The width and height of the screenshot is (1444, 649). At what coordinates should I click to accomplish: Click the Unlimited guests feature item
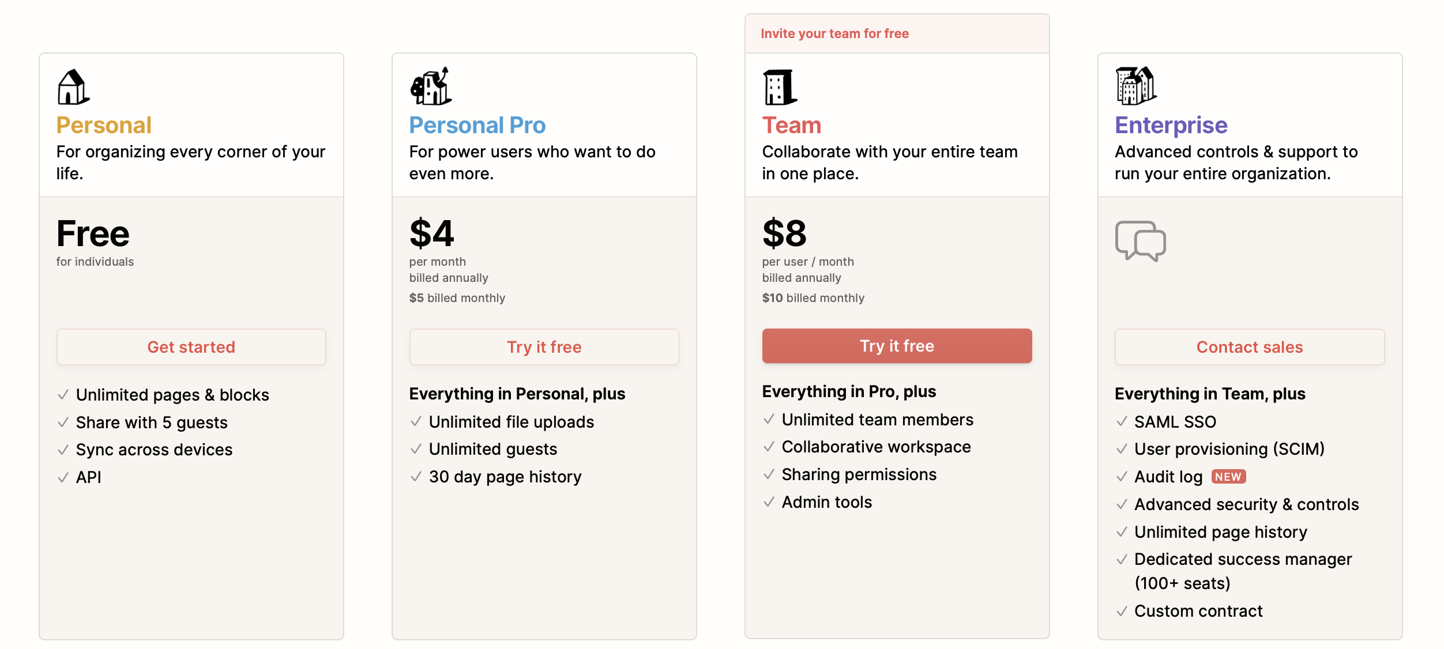493,449
